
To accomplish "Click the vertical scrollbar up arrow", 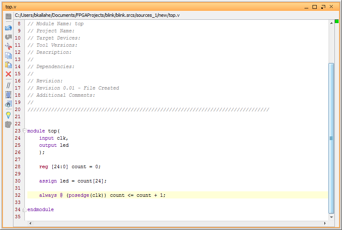I will point(331,23).
